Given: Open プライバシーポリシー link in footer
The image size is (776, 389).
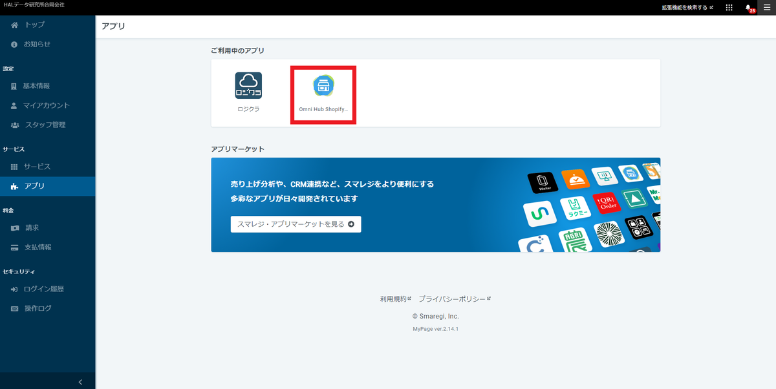Looking at the screenshot, I should coord(455,299).
